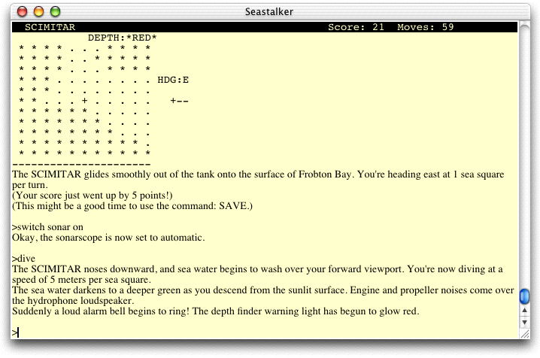Screen dimensions: 540x358
Task: Click the HDG:E heading indicator
Action: (x=173, y=79)
